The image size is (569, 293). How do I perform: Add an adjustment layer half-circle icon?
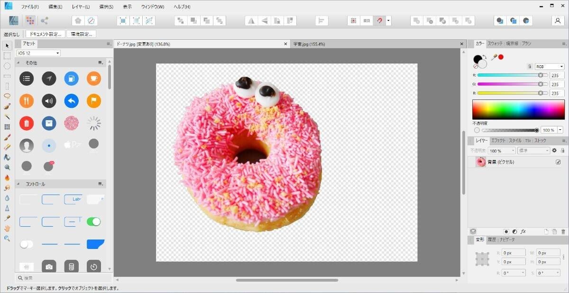514,231
